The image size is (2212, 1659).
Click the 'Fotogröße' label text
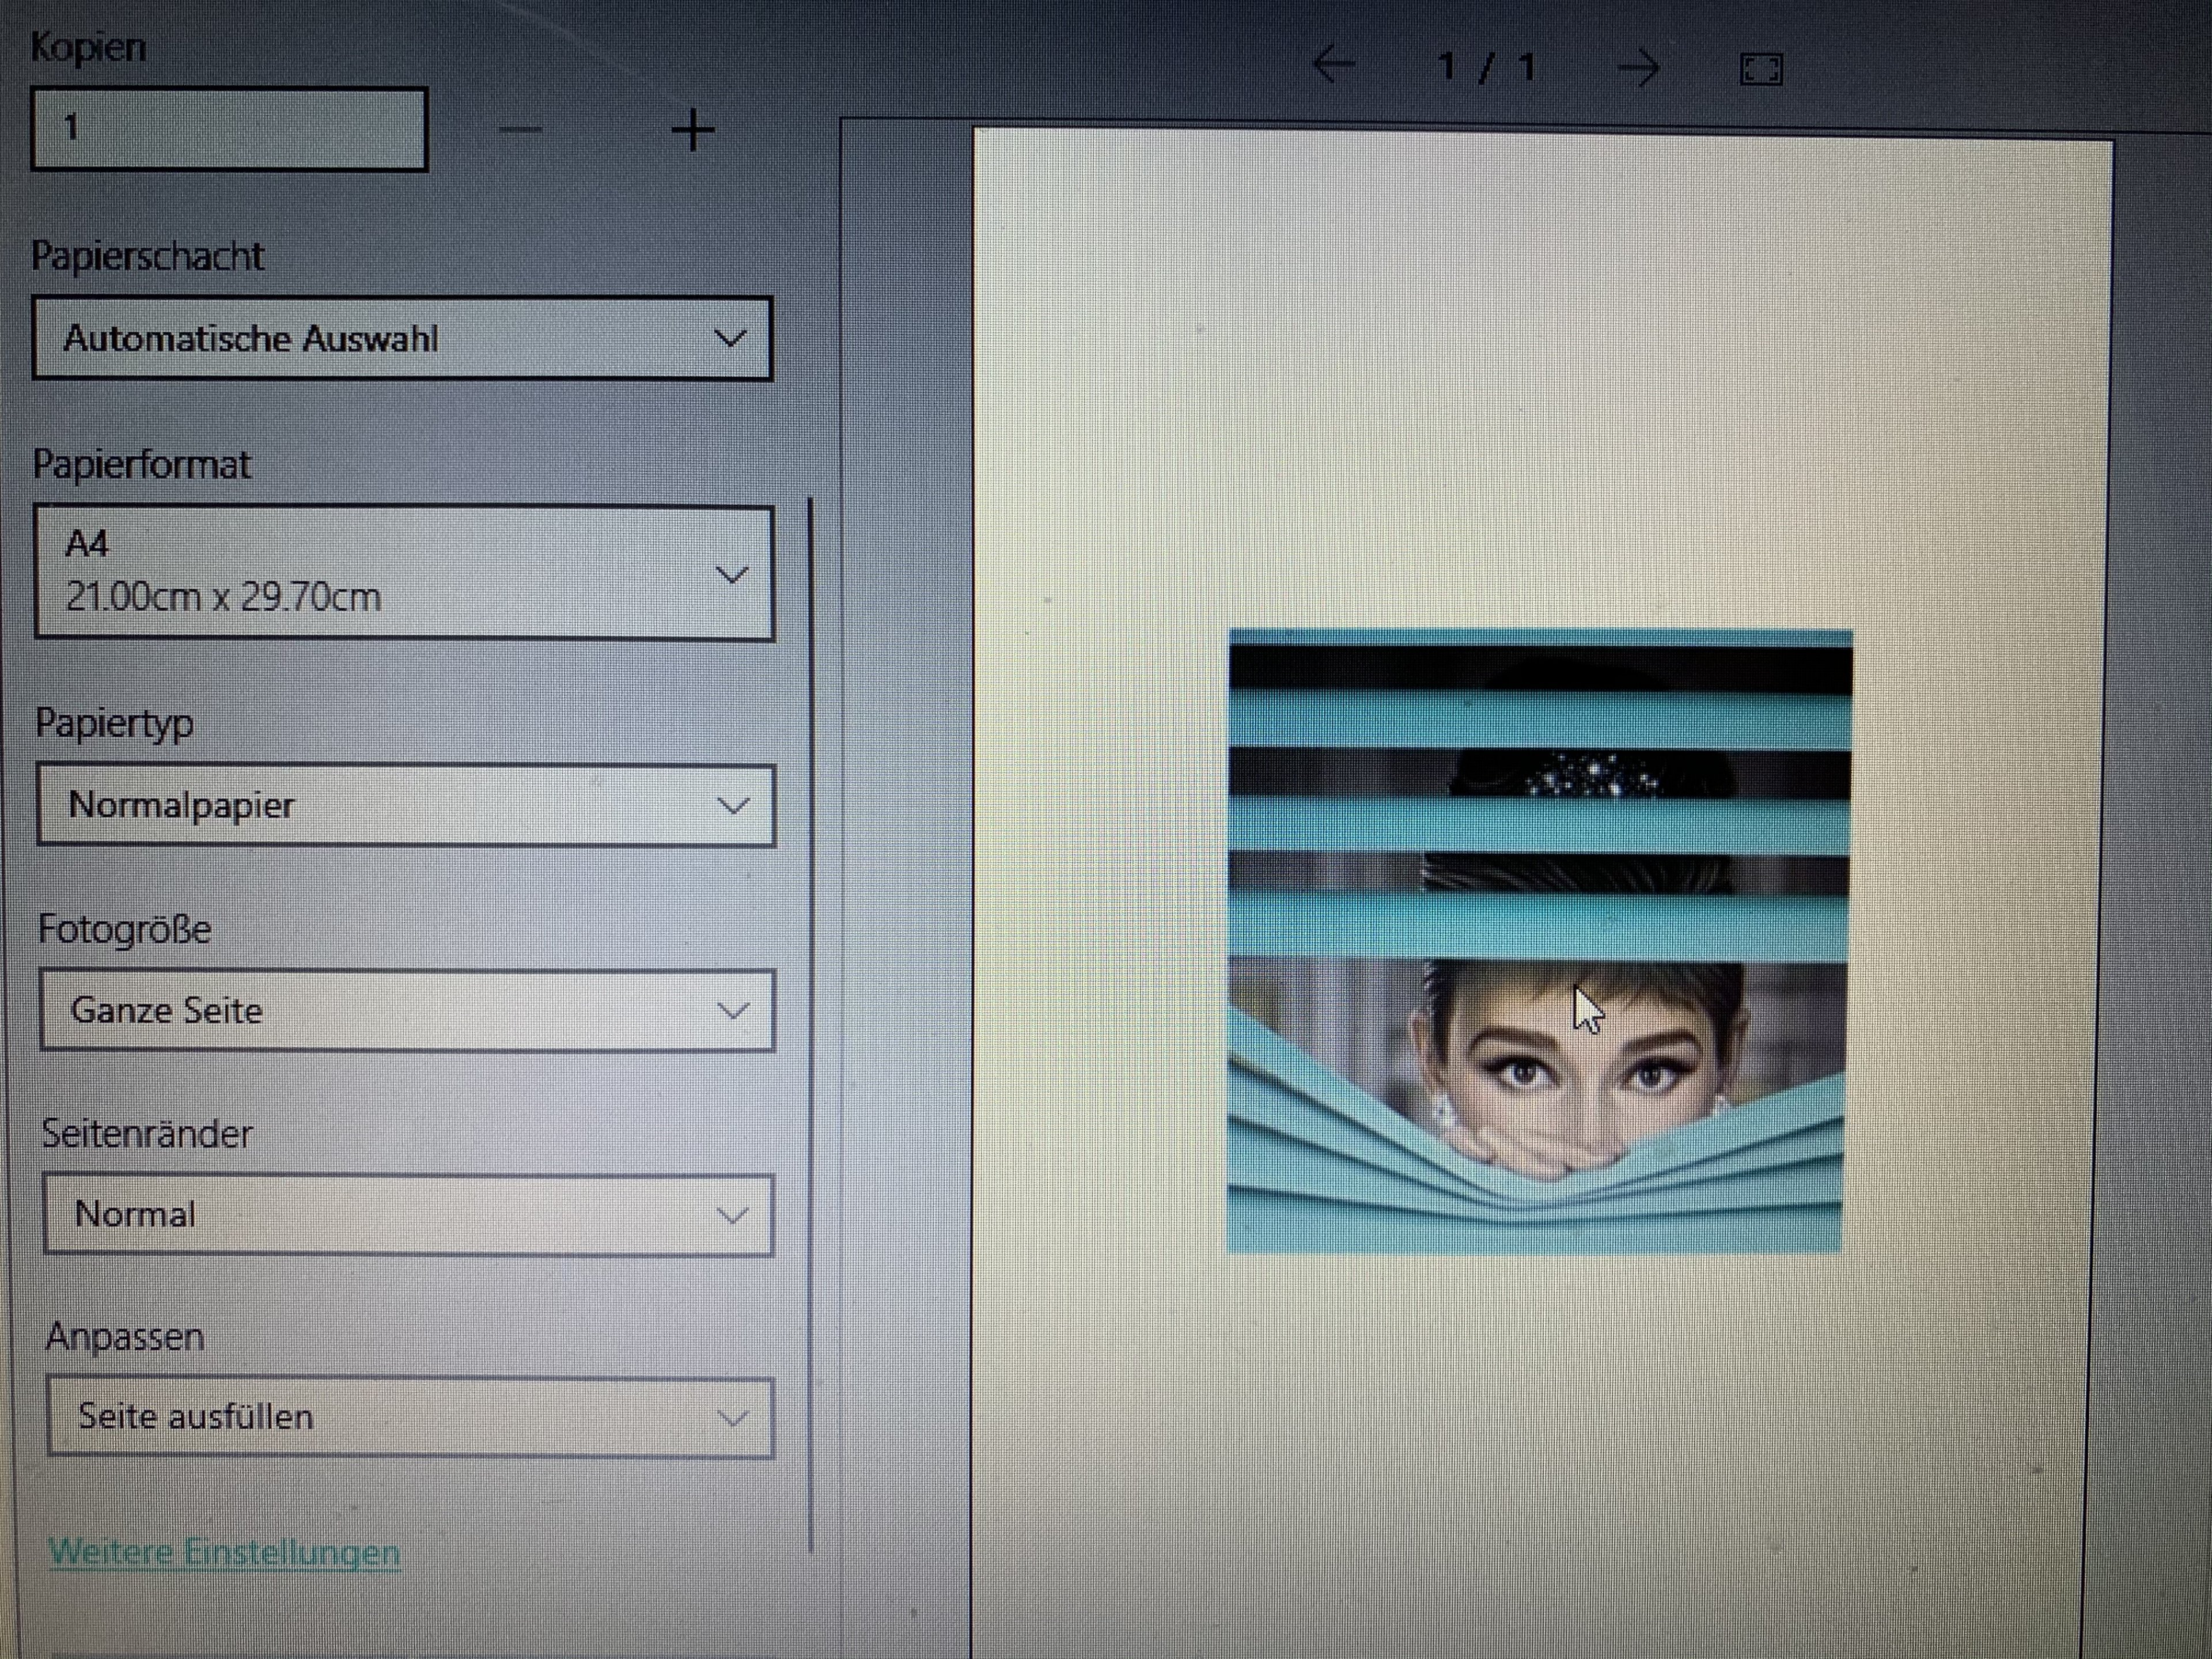[125, 930]
